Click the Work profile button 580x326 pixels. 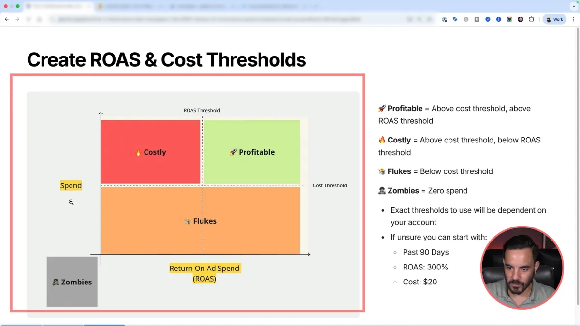click(554, 19)
